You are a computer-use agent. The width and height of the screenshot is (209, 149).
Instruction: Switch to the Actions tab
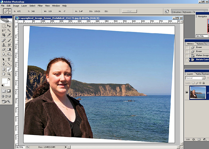click(x=200, y=44)
